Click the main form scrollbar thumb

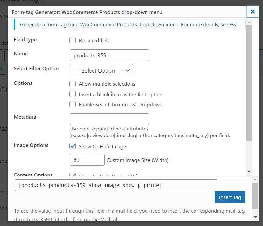[x=249, y=83]
